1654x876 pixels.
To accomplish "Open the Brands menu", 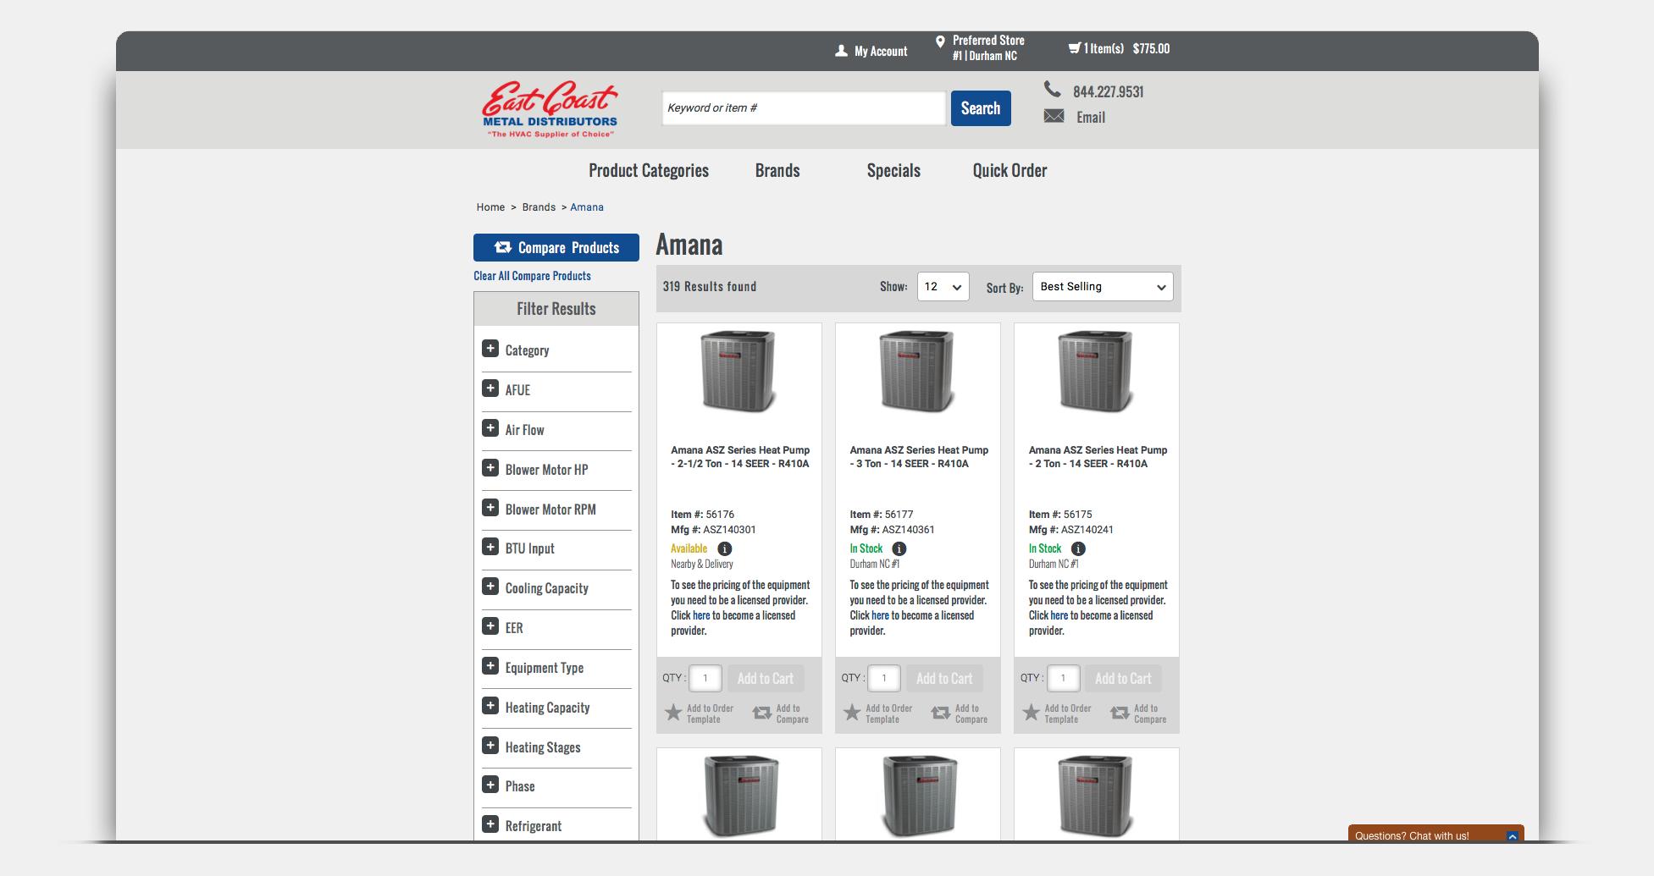I will tap(777, 171).
